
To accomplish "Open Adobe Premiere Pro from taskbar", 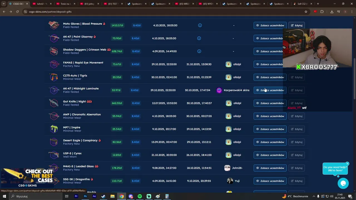I will [76, 196].
